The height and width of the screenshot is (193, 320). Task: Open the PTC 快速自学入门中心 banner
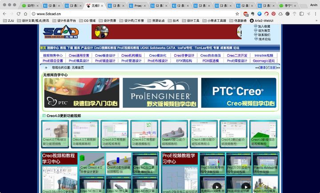(x=82, y=93)
